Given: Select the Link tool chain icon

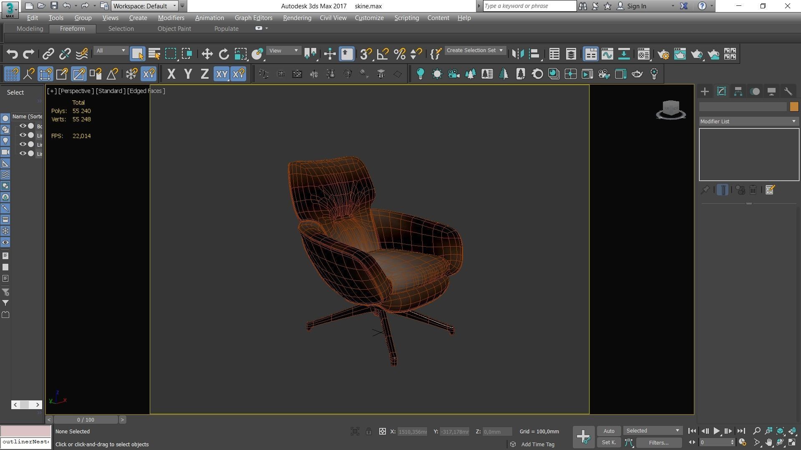Looking at the screenshot, I should pyautogui.click(x=48, y=54).
